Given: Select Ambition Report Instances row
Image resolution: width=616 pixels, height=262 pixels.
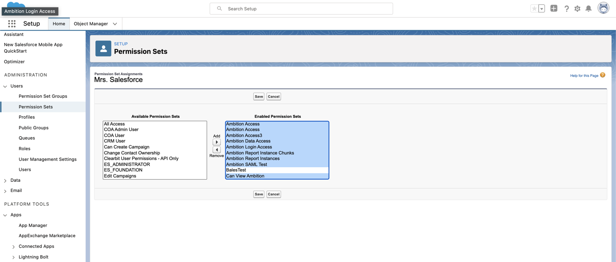Looking at the screenshot, I should point(277,159).
